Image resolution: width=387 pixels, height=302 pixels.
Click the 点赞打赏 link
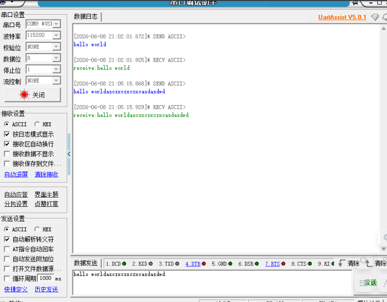(46, 204)
